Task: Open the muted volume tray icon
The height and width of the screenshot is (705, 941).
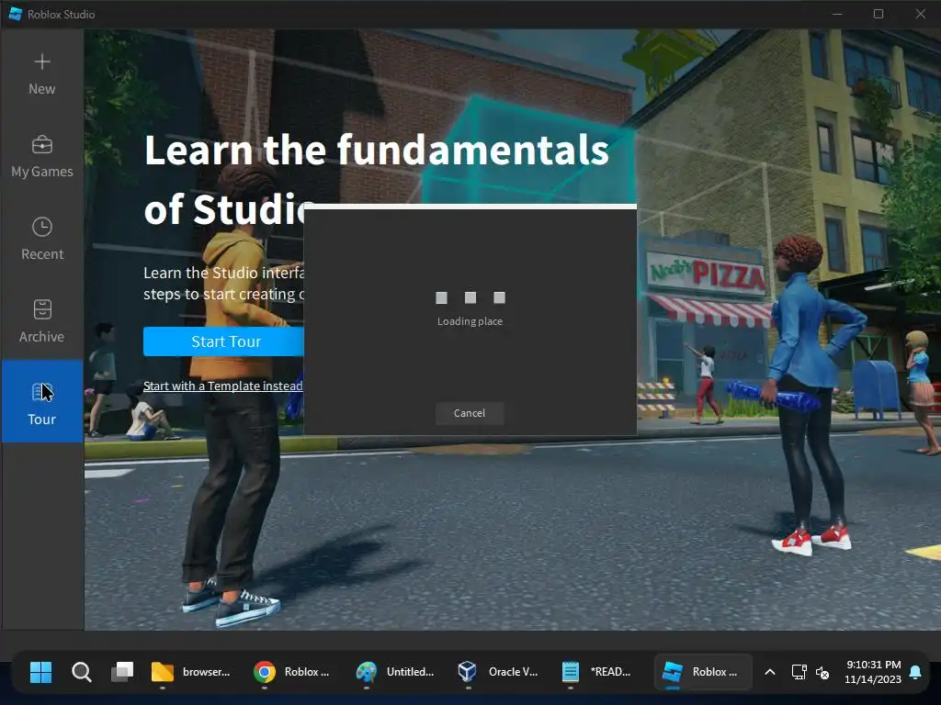Action: [822, 672]
